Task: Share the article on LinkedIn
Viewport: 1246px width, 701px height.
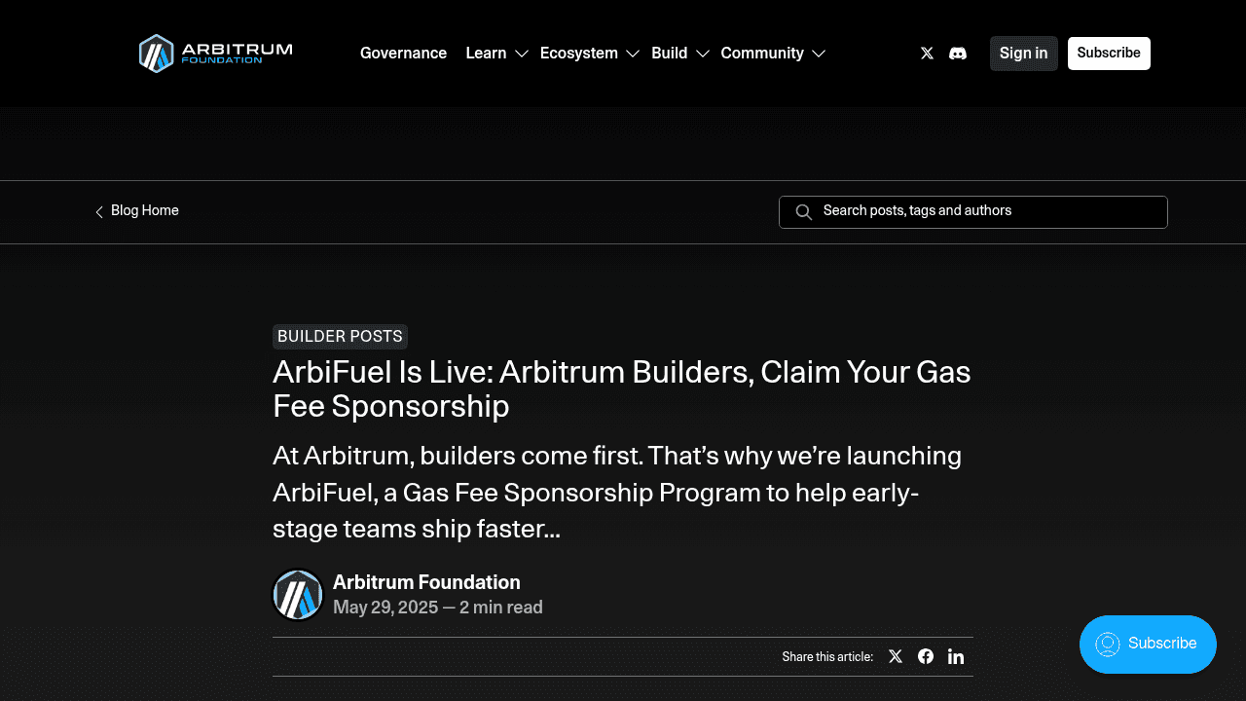Action: tap(955, 656)
